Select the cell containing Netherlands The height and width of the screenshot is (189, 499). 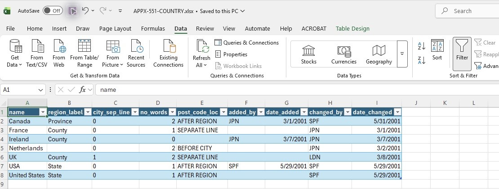(27, 148)
